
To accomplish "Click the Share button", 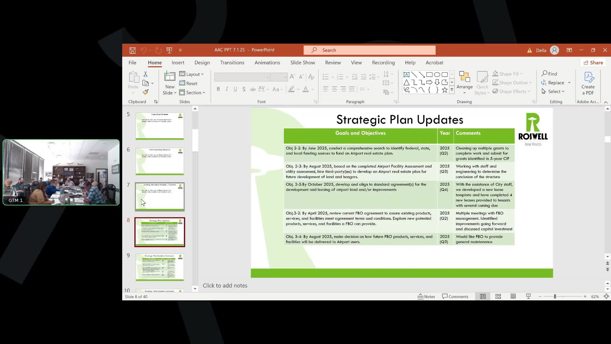I will (593, 63).
